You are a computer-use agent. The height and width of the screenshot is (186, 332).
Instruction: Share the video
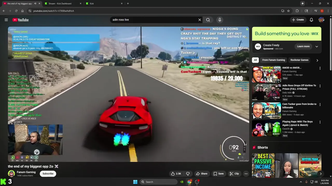point(202,174)
